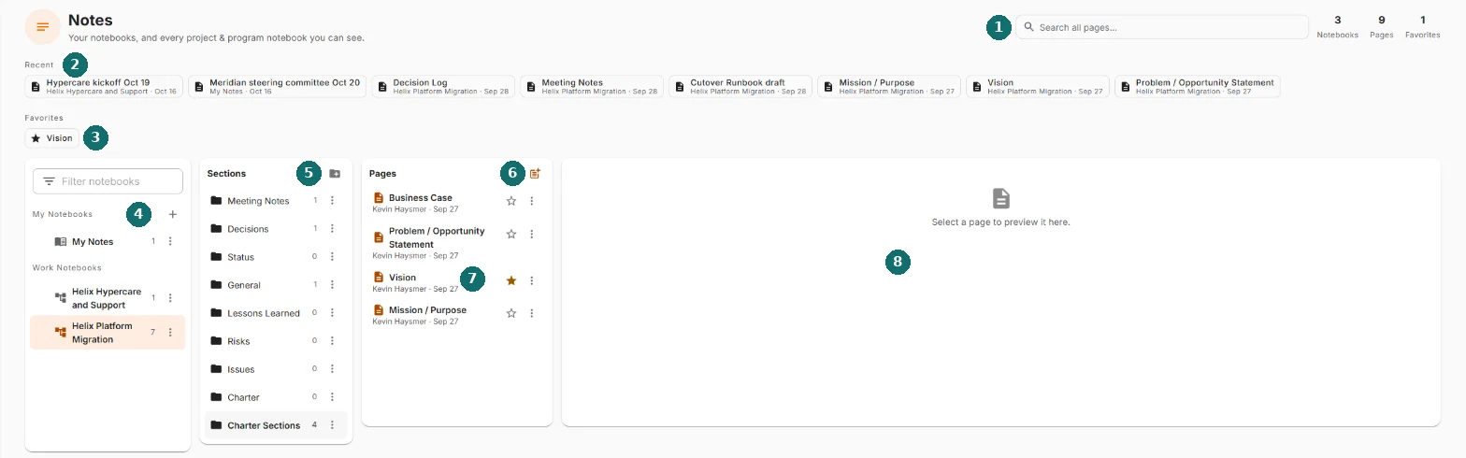Image resolution: width=1466 pixels, height=458 pixels.
Task: Click the search magnifier icon
Action: tap(1029, 27)
